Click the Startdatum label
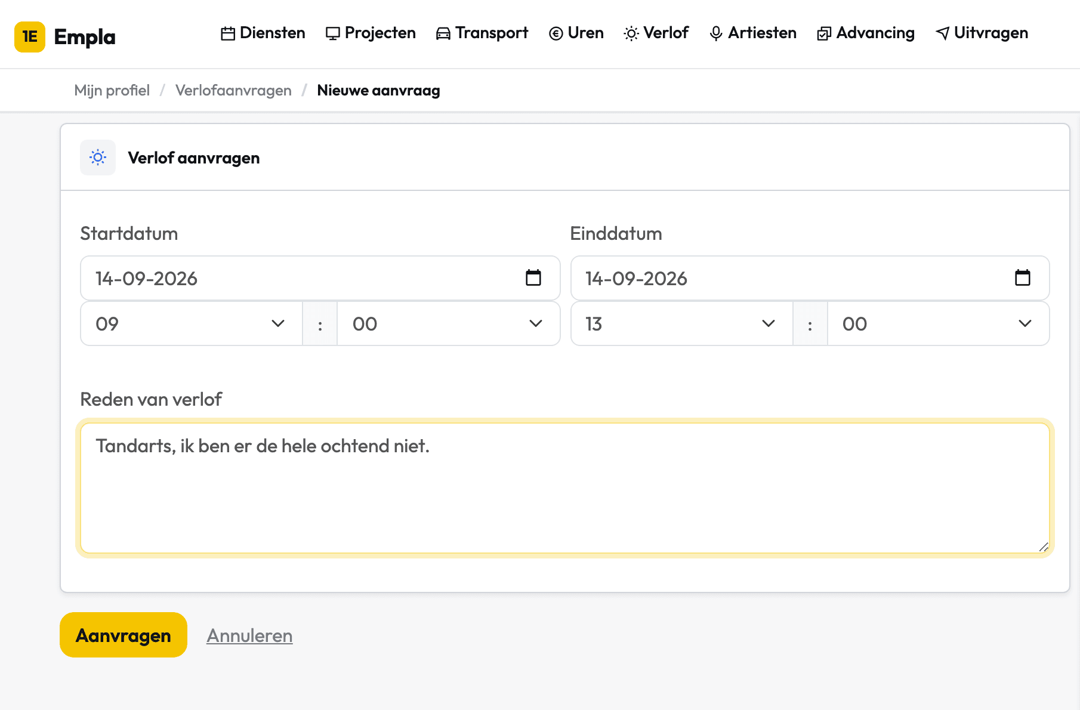Viewport: 1080px width, 710px height. (129, 233)
